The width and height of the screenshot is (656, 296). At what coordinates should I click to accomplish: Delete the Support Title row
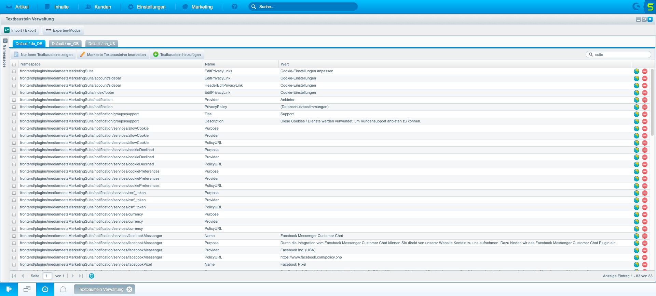645,114
